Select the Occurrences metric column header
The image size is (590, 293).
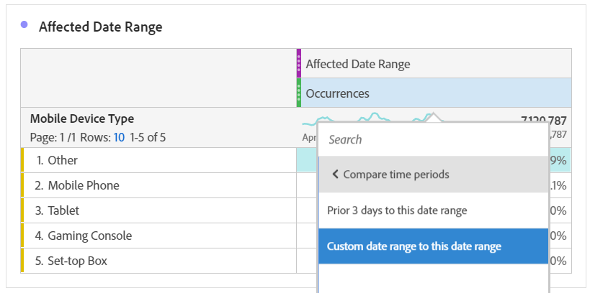tap(338, 93)
